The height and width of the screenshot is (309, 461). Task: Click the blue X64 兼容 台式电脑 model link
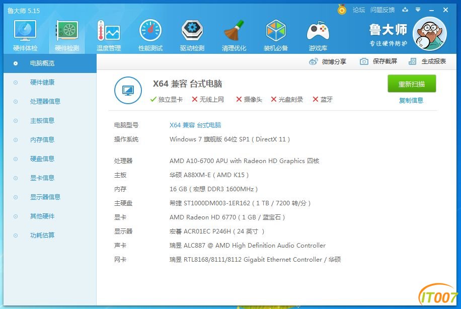tap(195, 125)
